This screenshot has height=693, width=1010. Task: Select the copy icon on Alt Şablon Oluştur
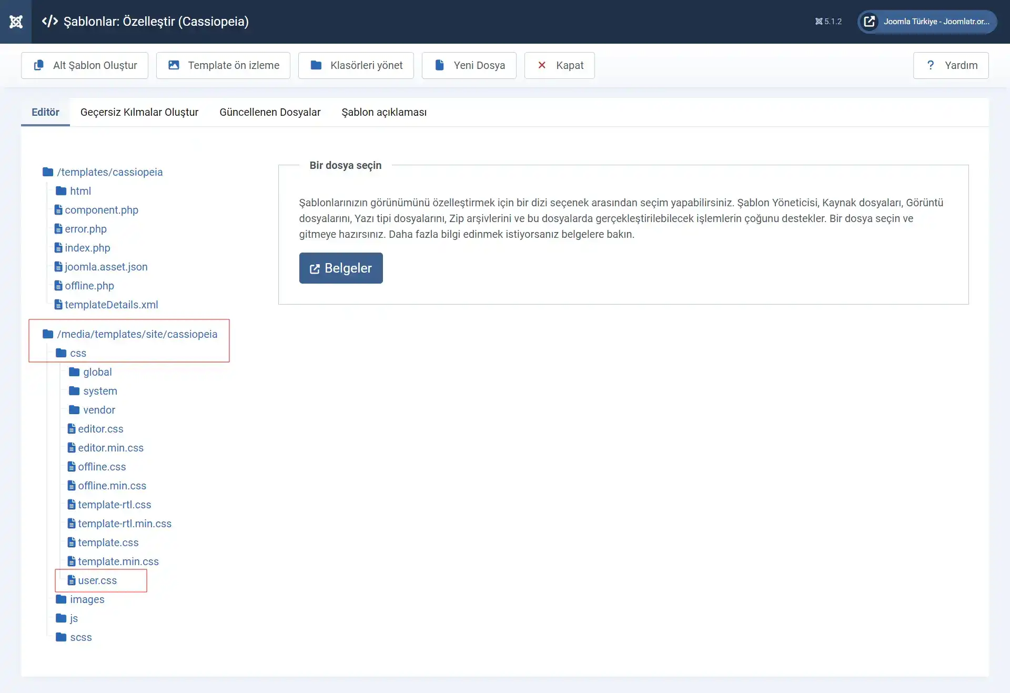[39, 65]
